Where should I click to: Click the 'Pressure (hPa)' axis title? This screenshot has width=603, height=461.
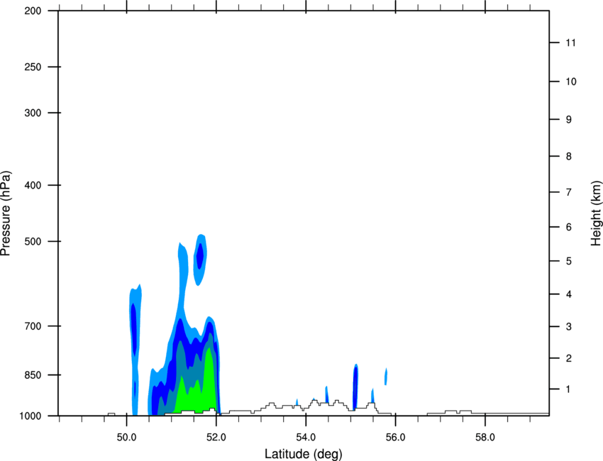point(6,213)
